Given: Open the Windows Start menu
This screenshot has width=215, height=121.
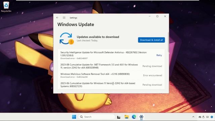Looking at the screenshot, I should (x=74, y=117).
